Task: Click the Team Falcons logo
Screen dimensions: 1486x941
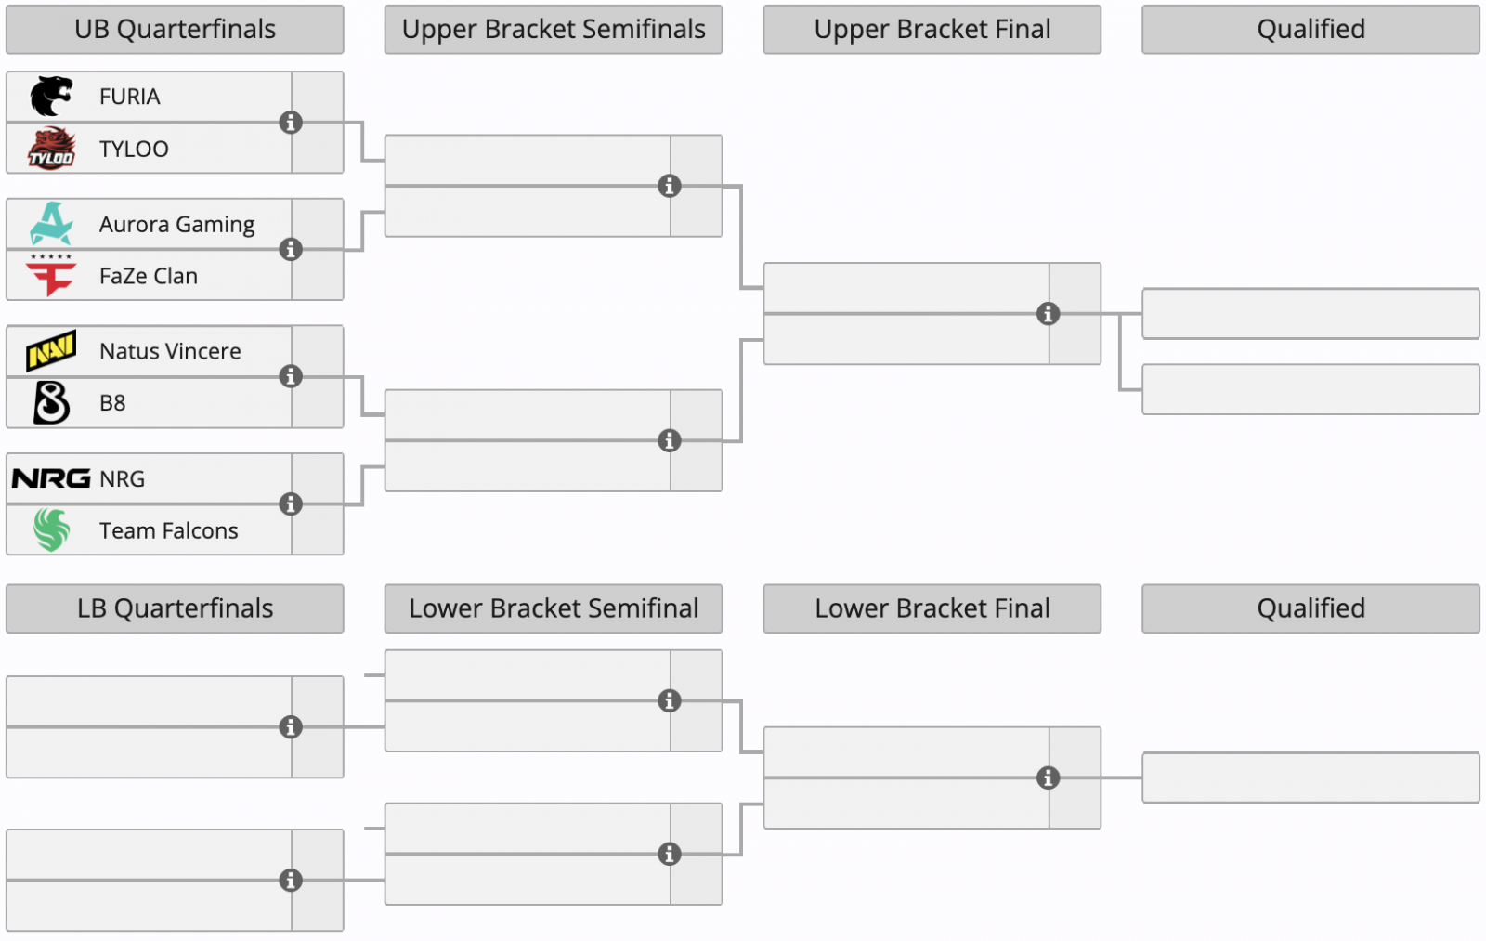Action: pyautogui.click(x=51, y=530)
